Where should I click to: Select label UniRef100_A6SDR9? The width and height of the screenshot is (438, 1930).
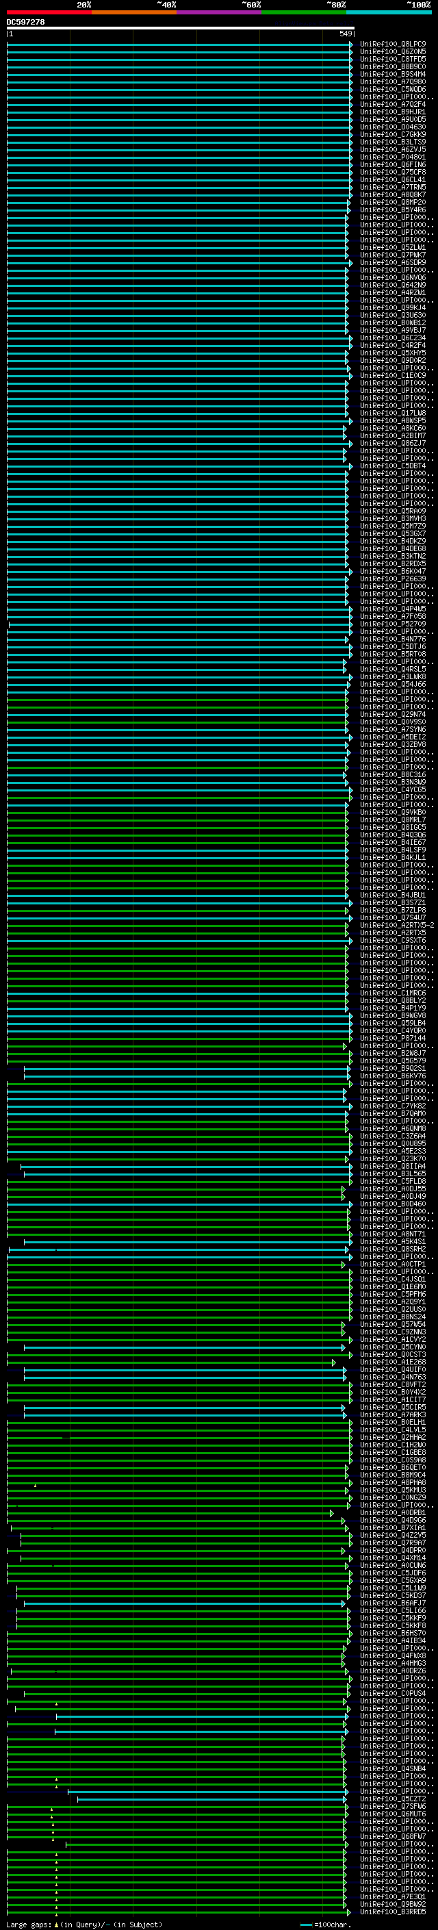tap(392, 262)
